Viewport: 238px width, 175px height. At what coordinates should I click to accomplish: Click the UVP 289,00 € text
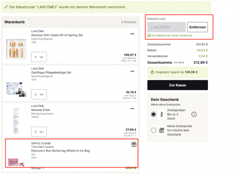pyautogui.click(x=129, y=58)
